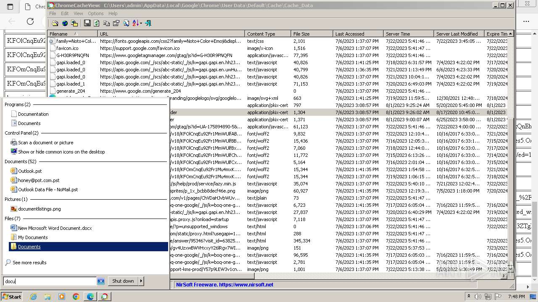Sort by the Filename column header
This screenshot has width=538, height=302.
click(72, 34)
